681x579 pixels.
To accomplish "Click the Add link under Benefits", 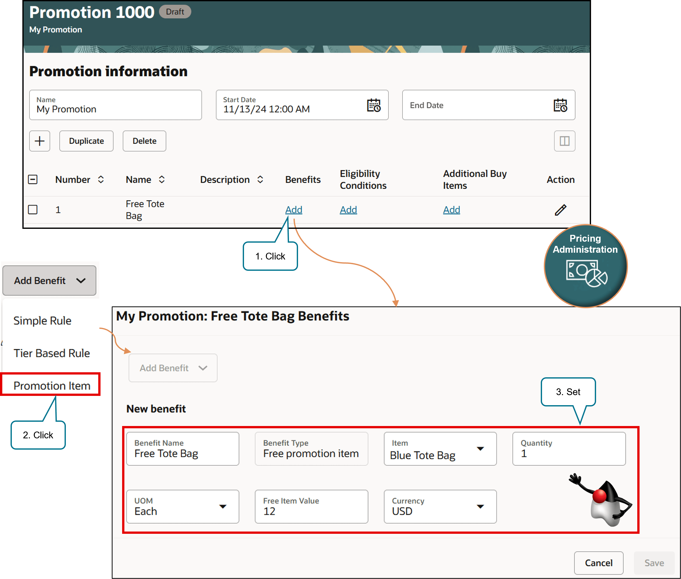I will point(294,210).
